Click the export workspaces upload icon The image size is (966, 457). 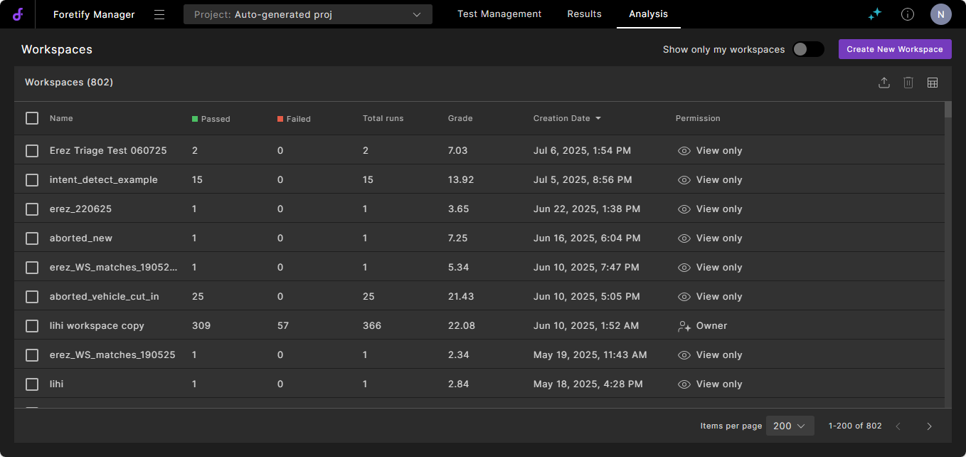[x=884, y=83]
